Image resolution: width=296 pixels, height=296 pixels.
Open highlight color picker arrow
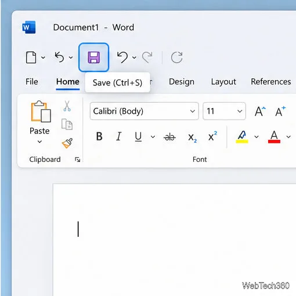(x=257, y=137)
